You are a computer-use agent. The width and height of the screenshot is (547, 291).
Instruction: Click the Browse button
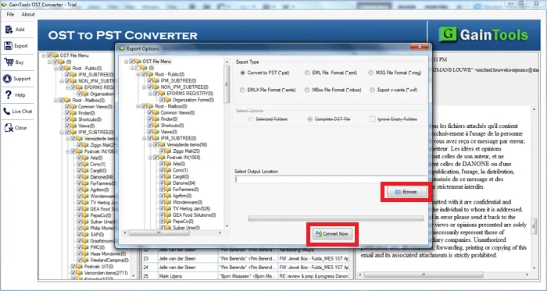407,192
